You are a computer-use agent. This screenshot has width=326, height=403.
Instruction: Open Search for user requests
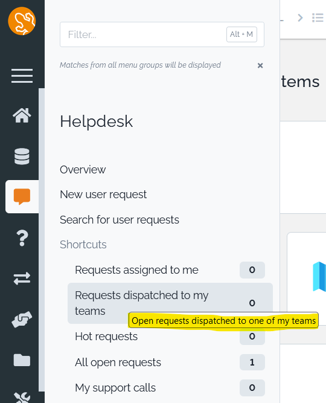click(x=120, y=220)
